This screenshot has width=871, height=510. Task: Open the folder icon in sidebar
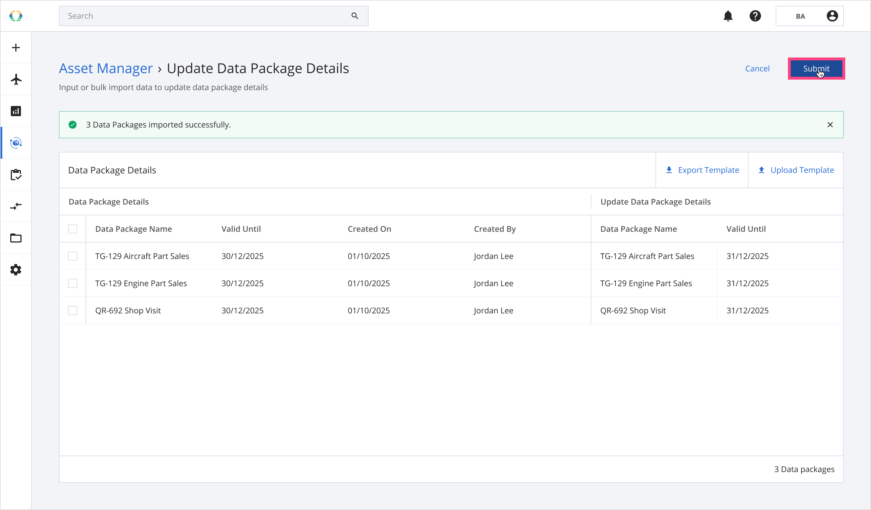pyautogui.click(x=16, y=238)
